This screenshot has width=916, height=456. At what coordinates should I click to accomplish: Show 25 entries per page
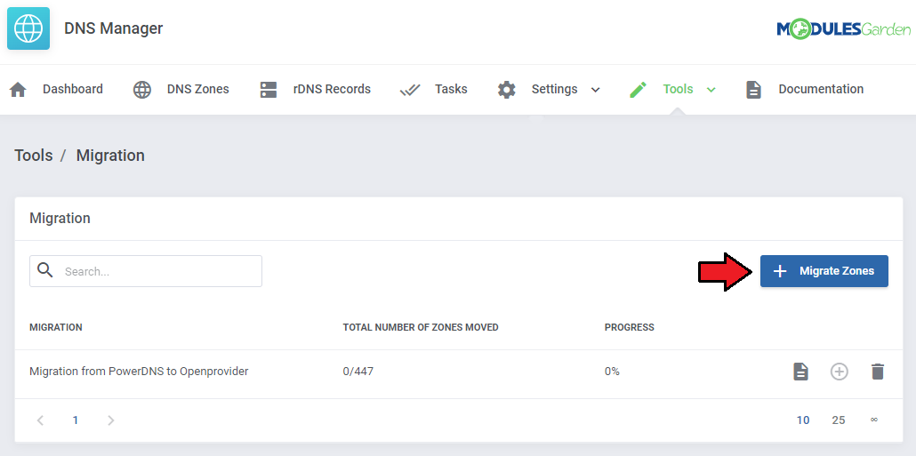(839, 420)
